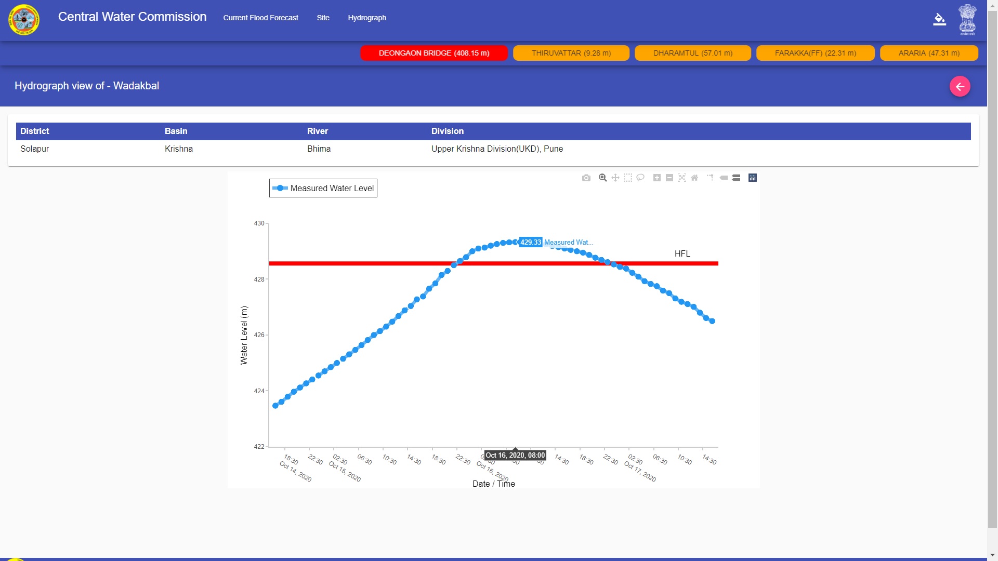This screenshot has width=998, height=561.
Task: Toggle spike lines on the chart
Action: pyautogui.click(x=710, y=178)
